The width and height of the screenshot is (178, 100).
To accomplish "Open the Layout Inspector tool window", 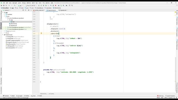I will point(170,96).
